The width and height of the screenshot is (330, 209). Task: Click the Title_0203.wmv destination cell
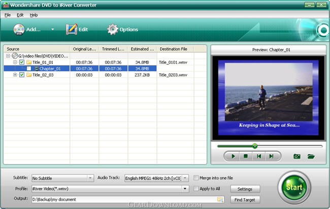tap(173, 75)
